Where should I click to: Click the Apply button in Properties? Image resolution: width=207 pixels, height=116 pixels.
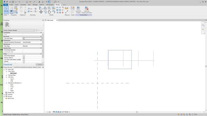[39, 64]
